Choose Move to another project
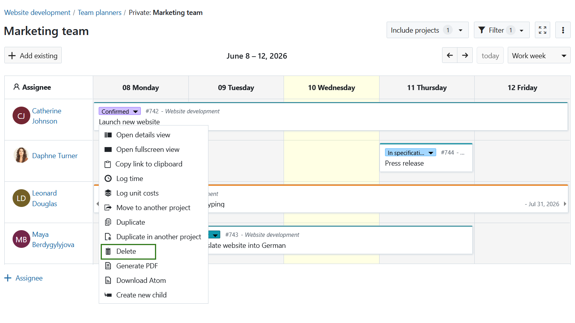This screenshot has height=323, width=575. [153, 208]
